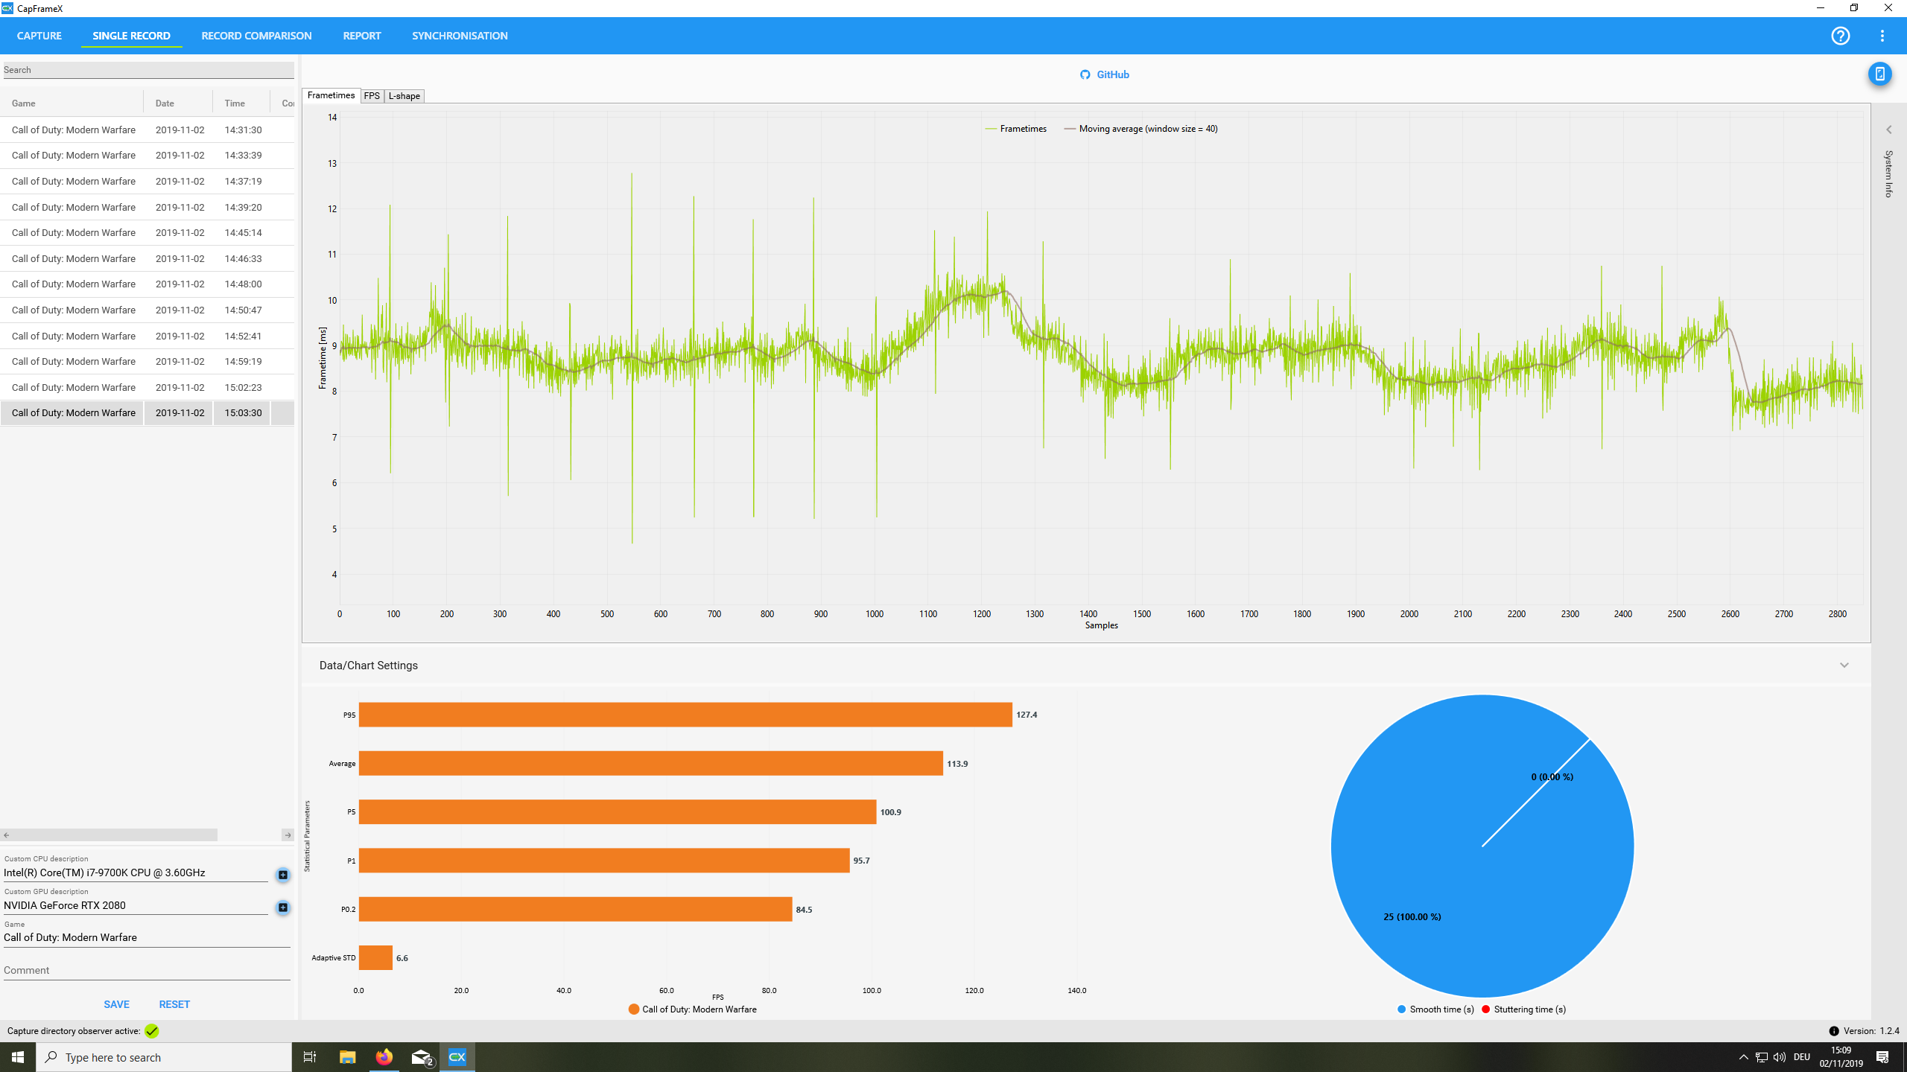
Task: Open the three-dot overflow menu
Action: click(1882, 36)
